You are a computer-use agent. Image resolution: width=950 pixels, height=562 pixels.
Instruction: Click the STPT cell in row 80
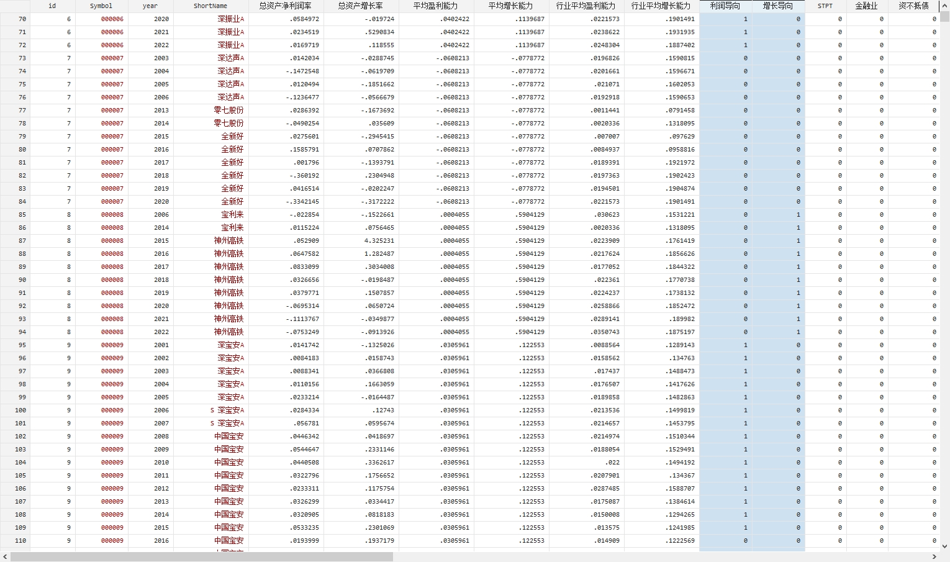click(x=825, y=150)
